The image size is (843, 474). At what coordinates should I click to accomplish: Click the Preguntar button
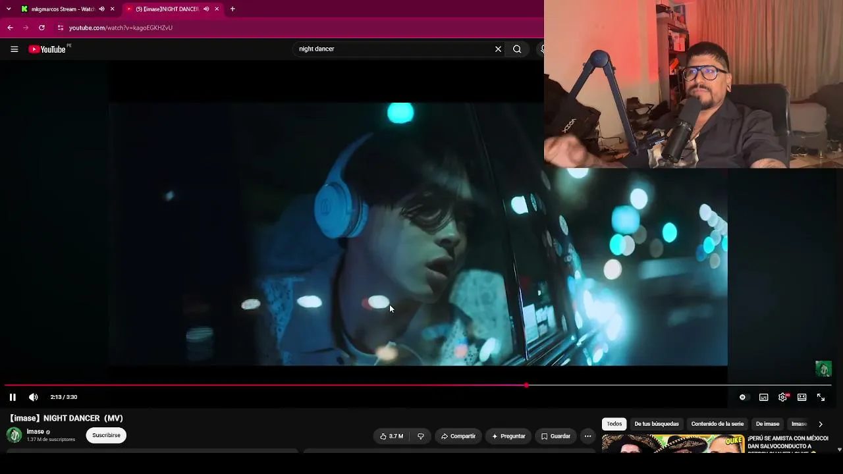pyautogui.click(x=508, y=436)
